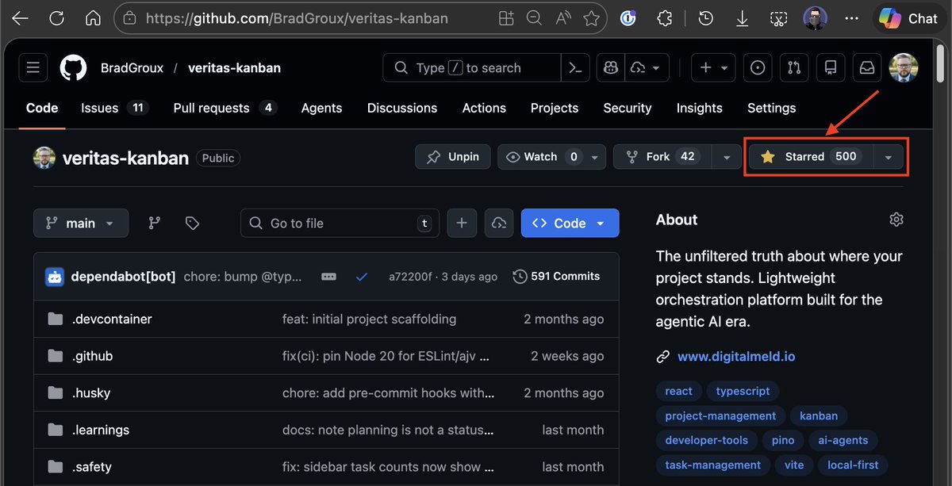Open the browser history icon
This screenshot has width=952, height=486.
pyautogui.click(x=705, y=18)
